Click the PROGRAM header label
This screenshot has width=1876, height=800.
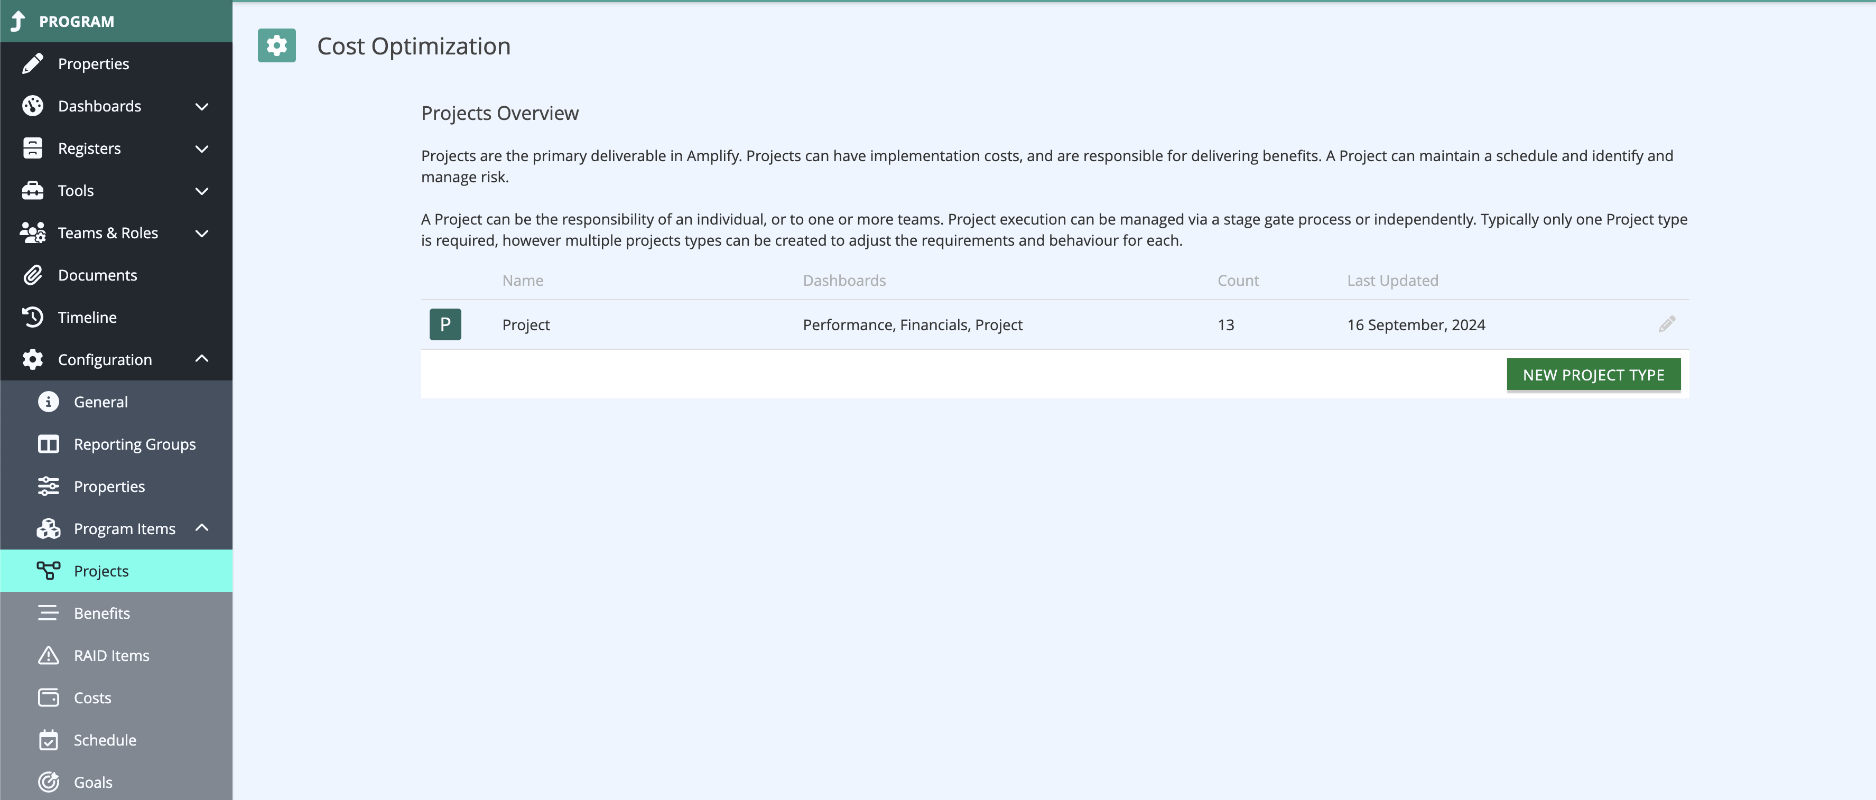[x=77, y=22]
